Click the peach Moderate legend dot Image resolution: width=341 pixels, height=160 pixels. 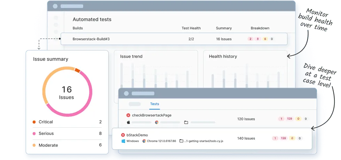pos(34,145)
